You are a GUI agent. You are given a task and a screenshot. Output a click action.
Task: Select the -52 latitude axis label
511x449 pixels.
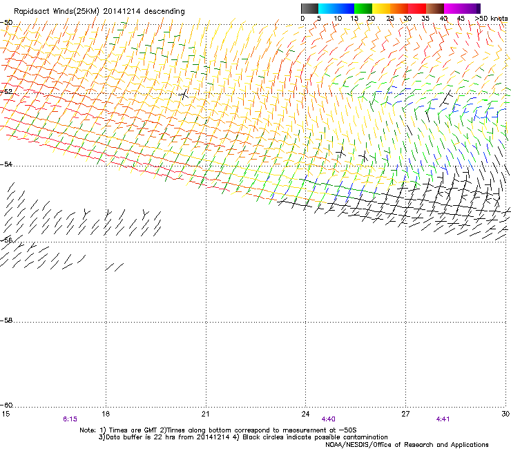coord(6,92)
